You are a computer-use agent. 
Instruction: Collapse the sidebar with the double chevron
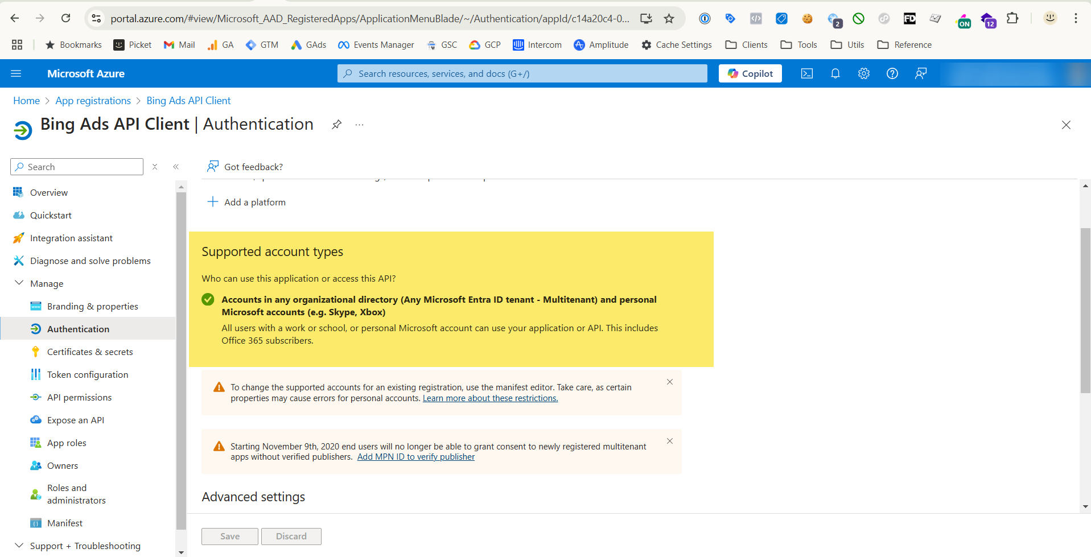click(176, 167)
